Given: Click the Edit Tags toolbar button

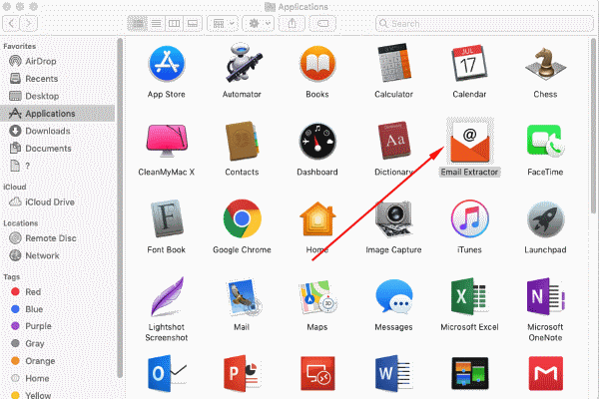Looking at the screenshot, I should (x=322, y=24).
